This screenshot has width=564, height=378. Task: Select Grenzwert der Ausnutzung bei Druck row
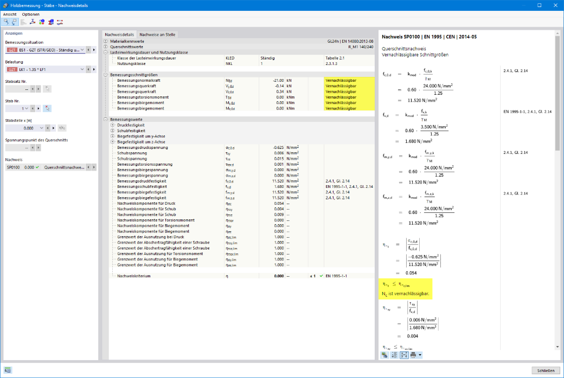pos(241,237)
